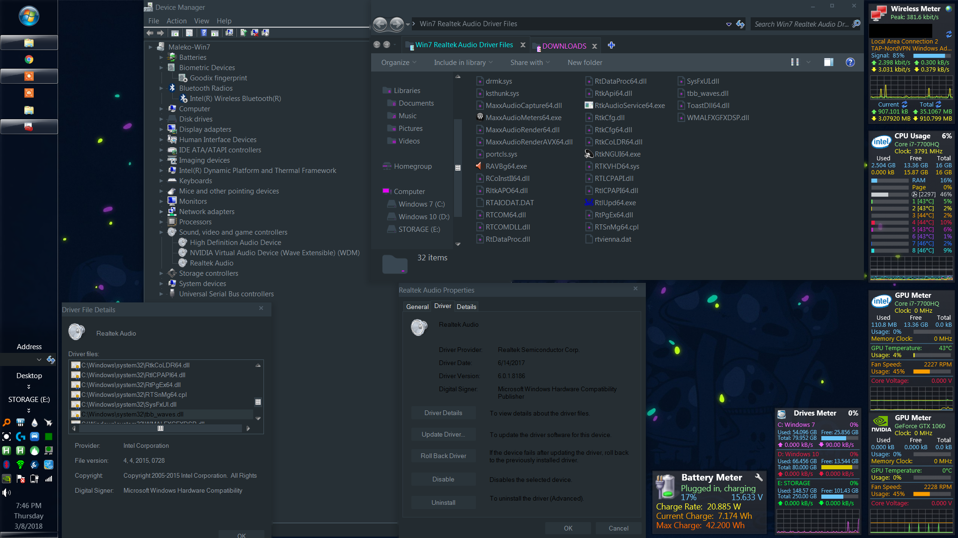Image resolution: width=958 pixels, height=538 pixels.
Task: Expand Display adapters in Device Manager
Action: coord(161,129)
